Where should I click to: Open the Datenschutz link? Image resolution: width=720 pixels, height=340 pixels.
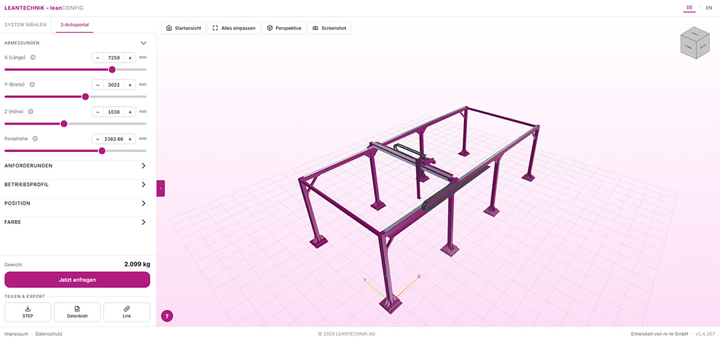[x=49, y=334]
